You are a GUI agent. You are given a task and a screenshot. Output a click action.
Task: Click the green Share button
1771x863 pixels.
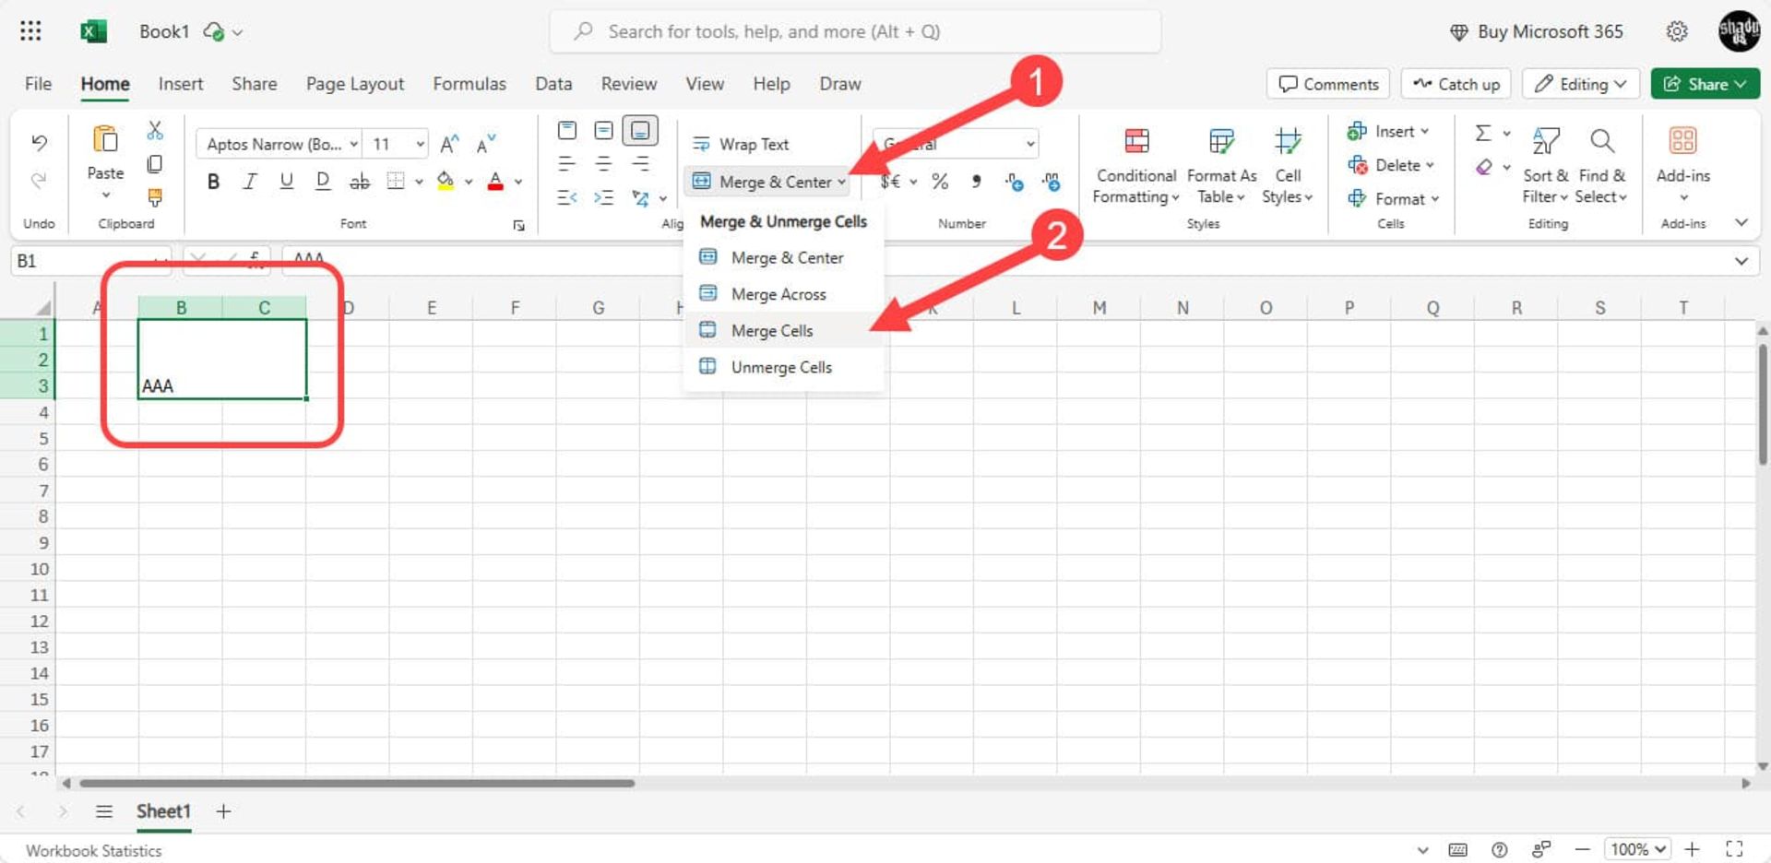tap(1704, 84)
